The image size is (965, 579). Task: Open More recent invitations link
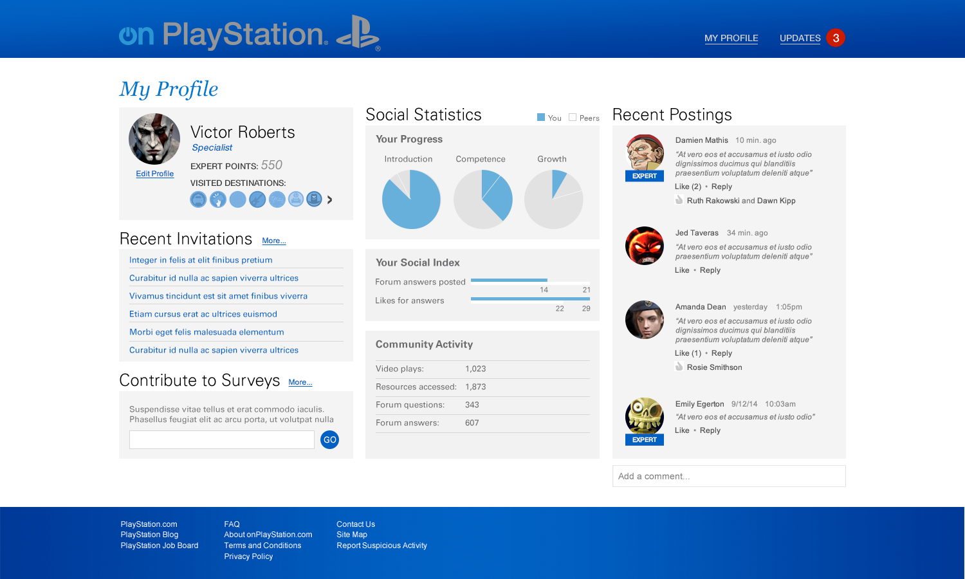tap(274, 241)
